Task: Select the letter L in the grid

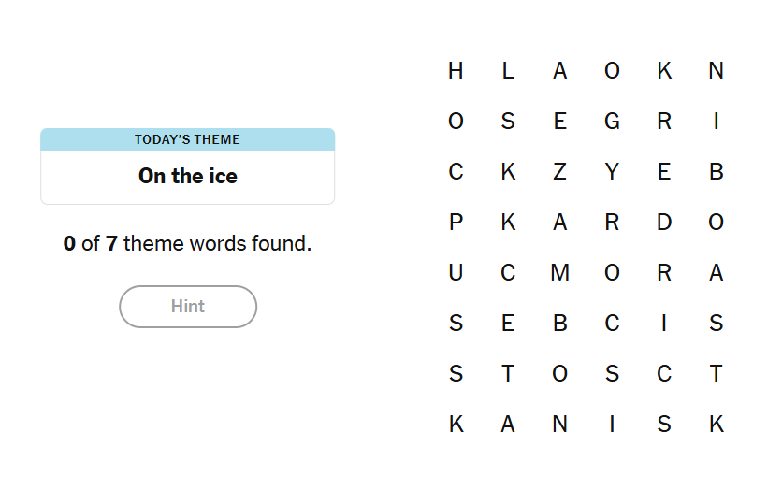Action: click(x=508, y=71)
